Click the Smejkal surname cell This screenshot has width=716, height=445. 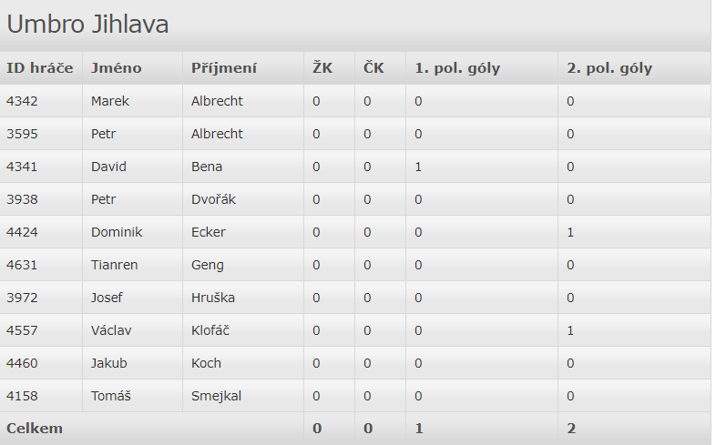pos(216,396)
